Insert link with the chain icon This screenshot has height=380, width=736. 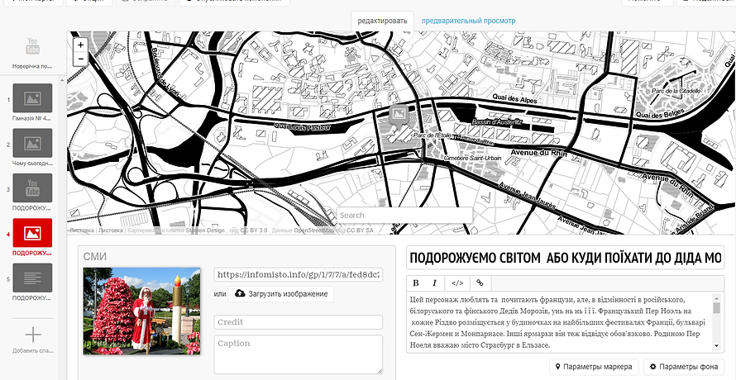[480, 283]
